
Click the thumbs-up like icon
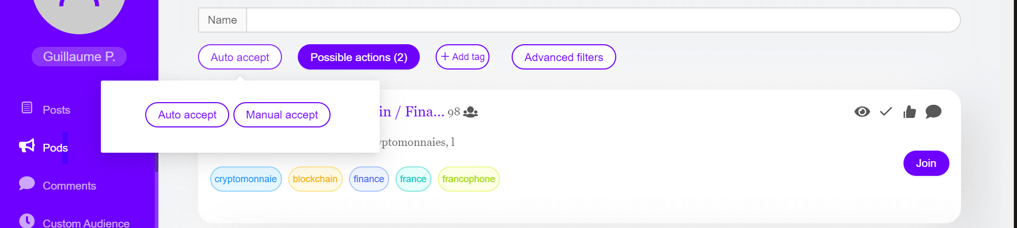pos(909,112)
